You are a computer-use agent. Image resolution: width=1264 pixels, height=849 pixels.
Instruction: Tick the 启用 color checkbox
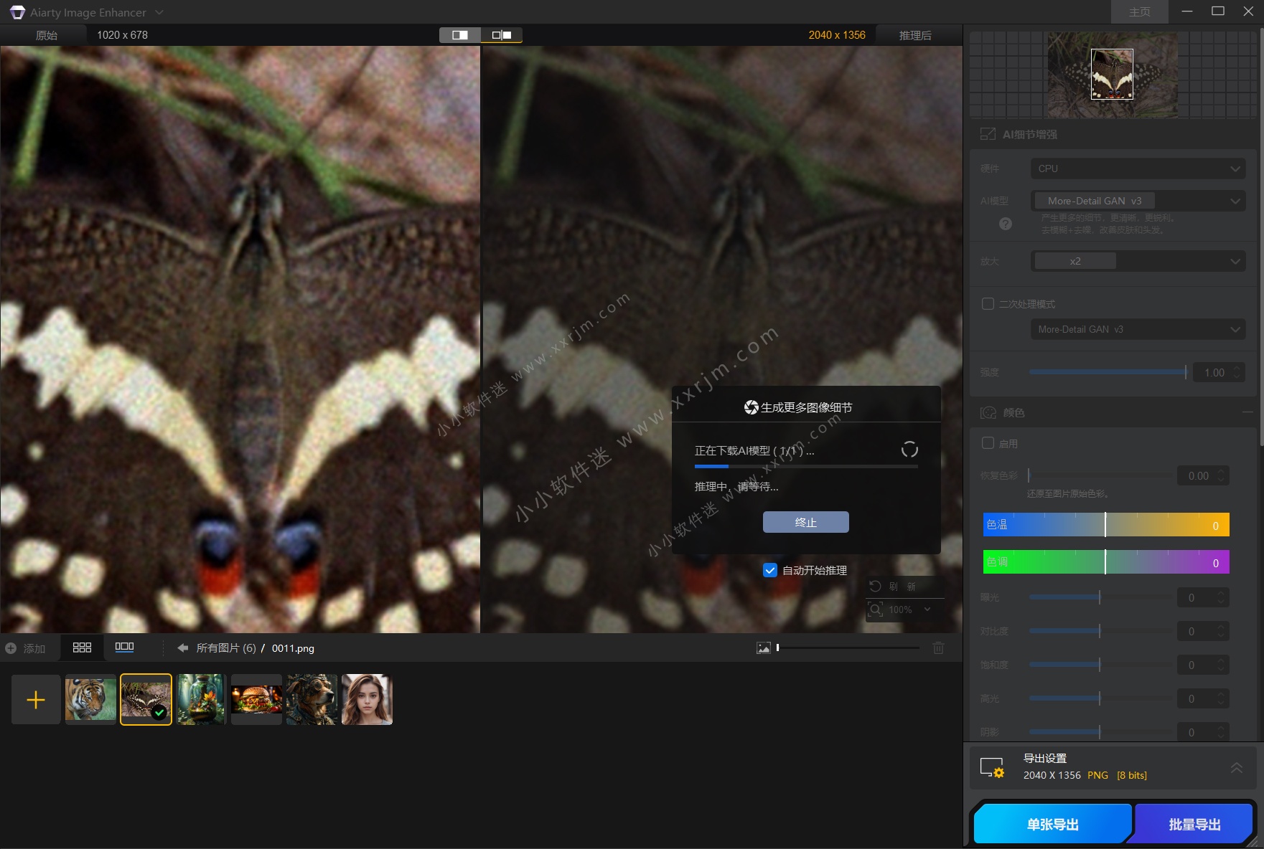(988, 444)
